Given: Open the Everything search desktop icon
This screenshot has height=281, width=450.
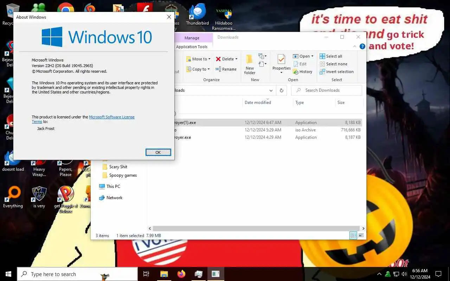Looking at the screenshot, I should (13, 197).
